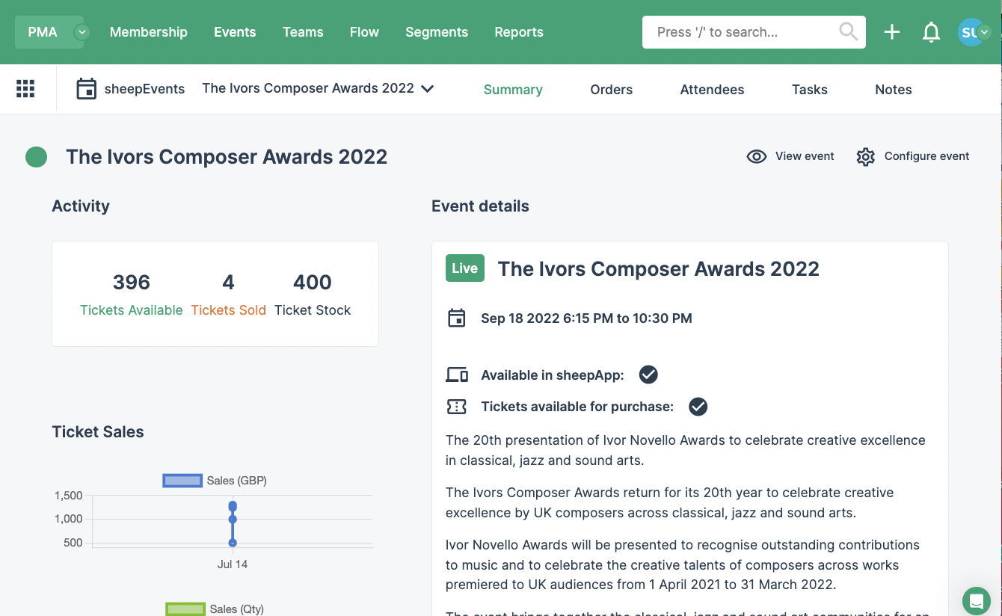Click the sheepEvents calendar icon
Image resolution: width=1002 pixels, height=616 pixels.
pos(86,88)
